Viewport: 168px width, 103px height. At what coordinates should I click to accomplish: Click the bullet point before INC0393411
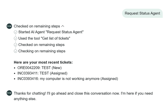click(x=15, y=73)
